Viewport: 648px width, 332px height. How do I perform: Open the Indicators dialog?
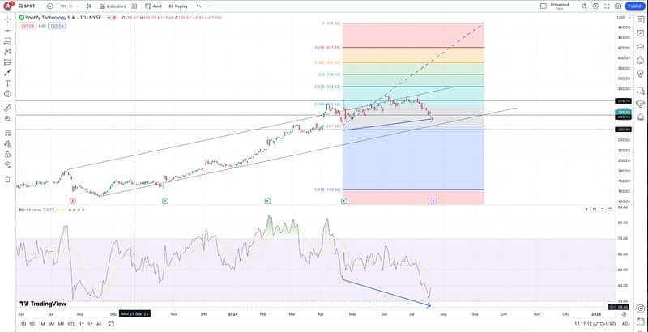(x=113, y=6)
